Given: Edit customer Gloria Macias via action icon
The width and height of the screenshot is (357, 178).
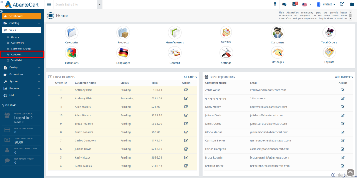Looking at the screenshot, I should 343,132.
